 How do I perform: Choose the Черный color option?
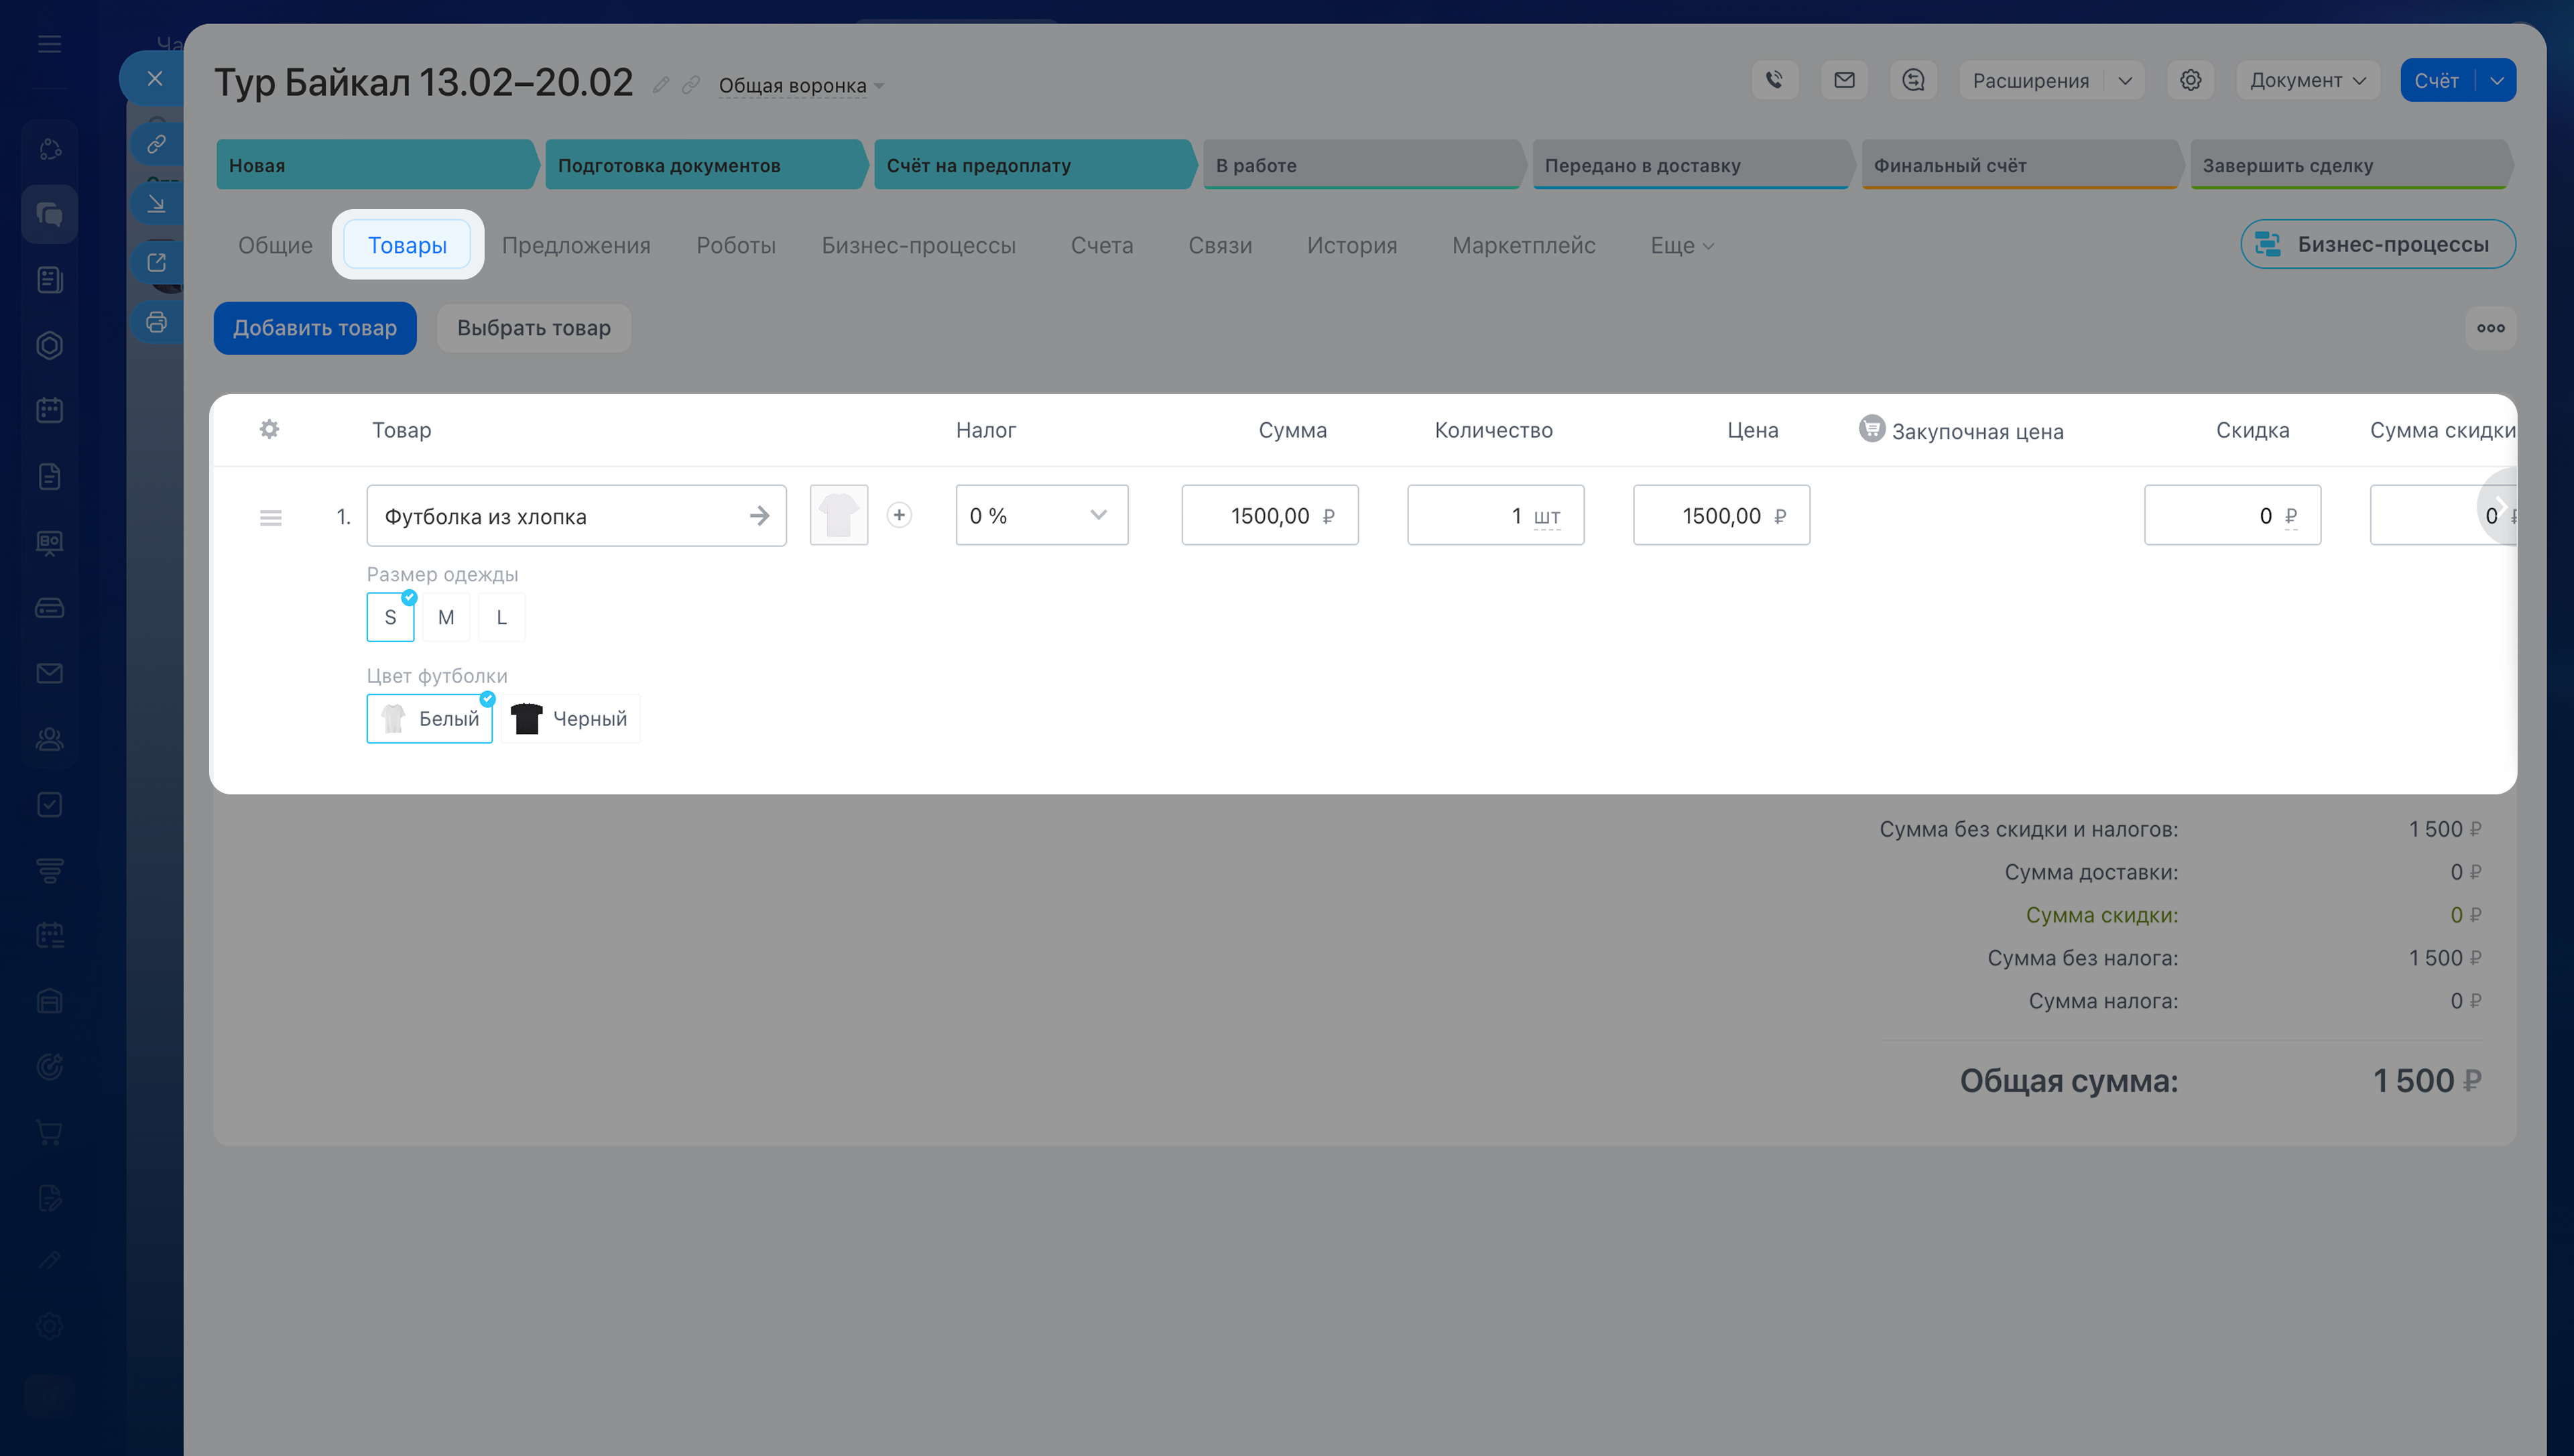click(570, 719)
